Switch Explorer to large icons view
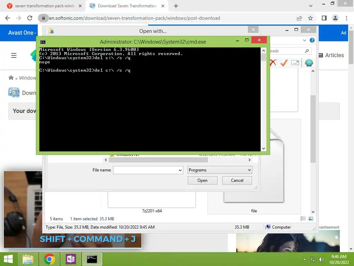The image size is (354, 266). click(x=311, y=219)
